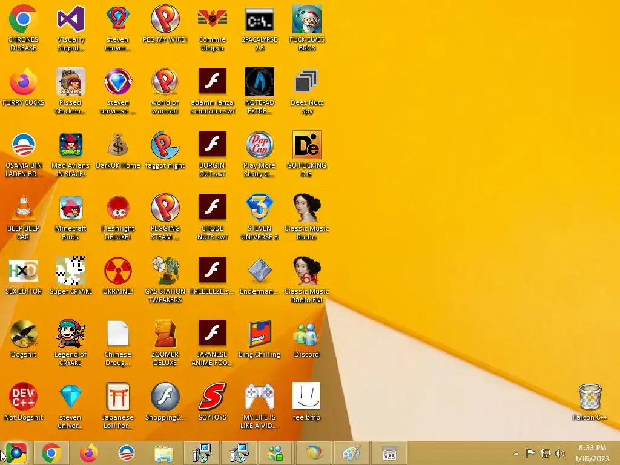Click the network icon in system tray
This screenshot has width=620, height=465.
pyautogui.click(x=546, y=453)
